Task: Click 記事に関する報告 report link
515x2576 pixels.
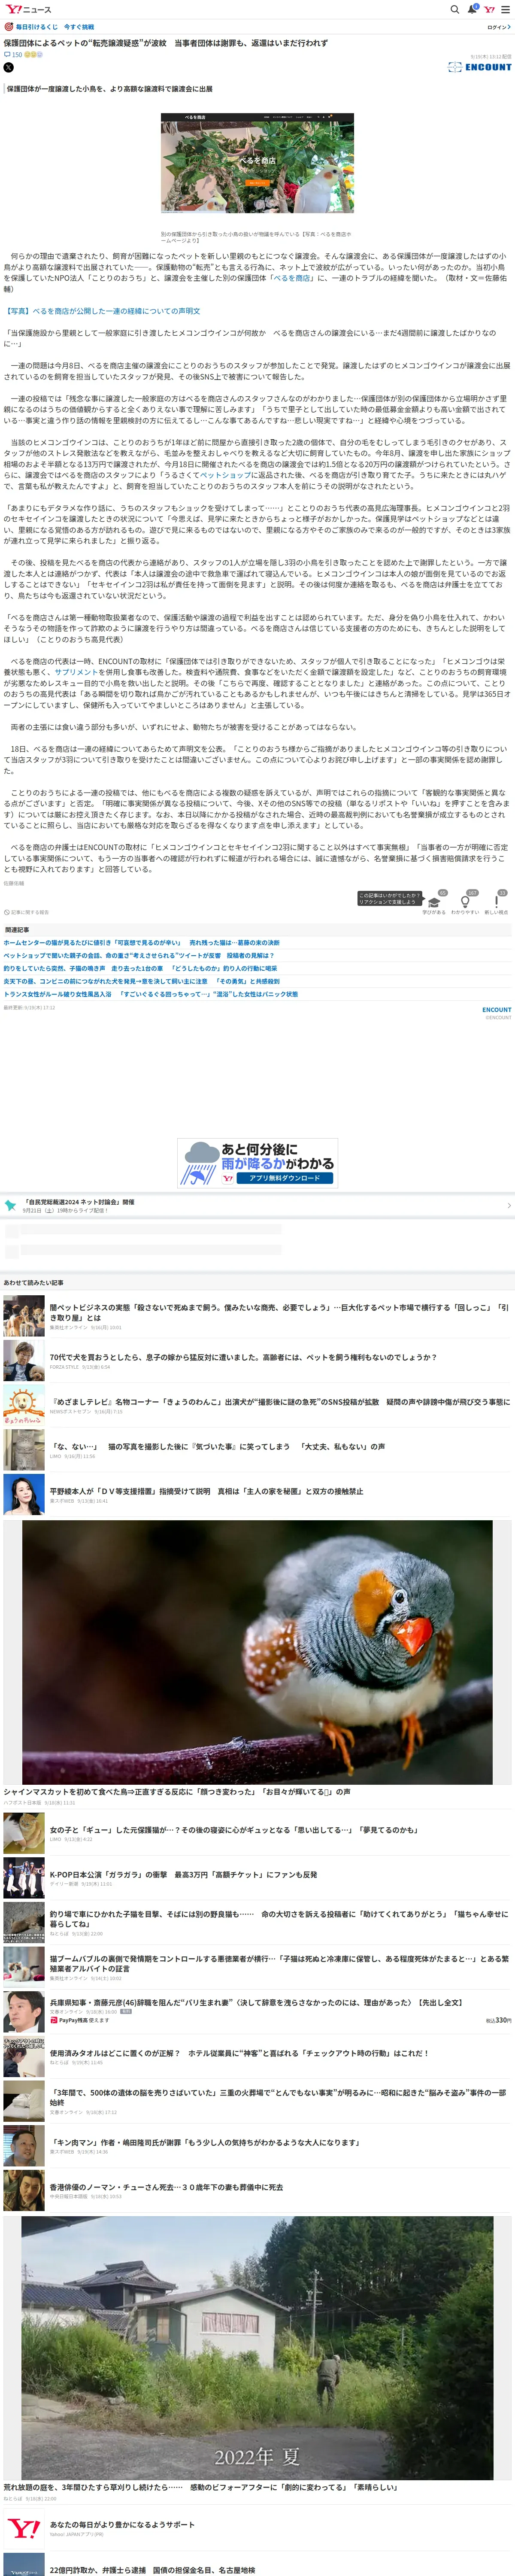Action: pyautogui.click(x=26, y=912)
